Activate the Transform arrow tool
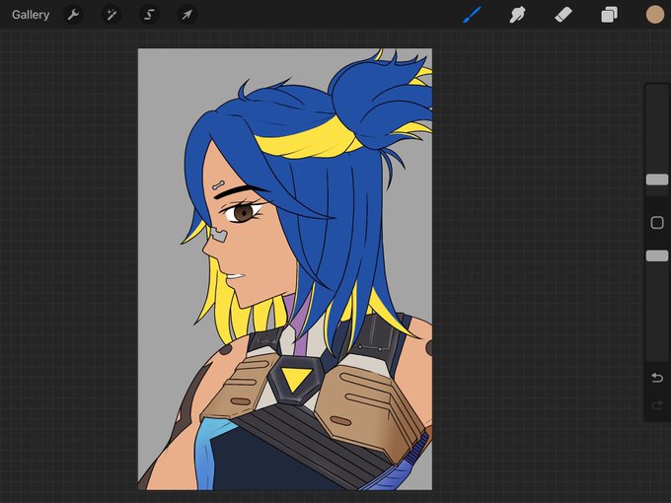The height and width of the screenshot is (503, 671). click(187, 15)
